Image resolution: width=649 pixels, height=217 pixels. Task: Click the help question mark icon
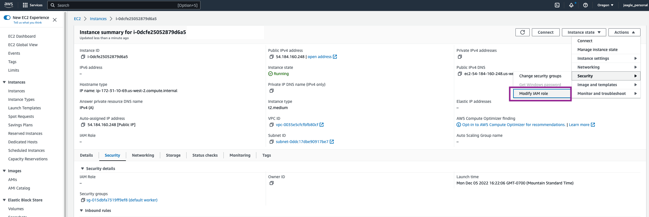click(585, 5)
